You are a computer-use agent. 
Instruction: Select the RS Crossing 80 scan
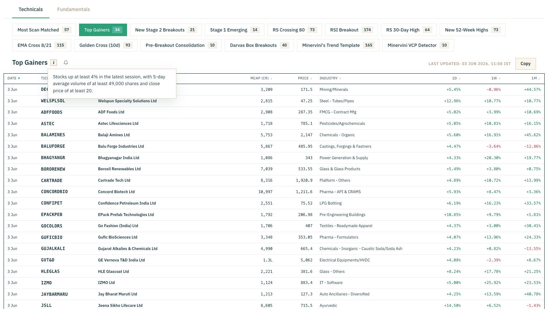pos(295,30)
